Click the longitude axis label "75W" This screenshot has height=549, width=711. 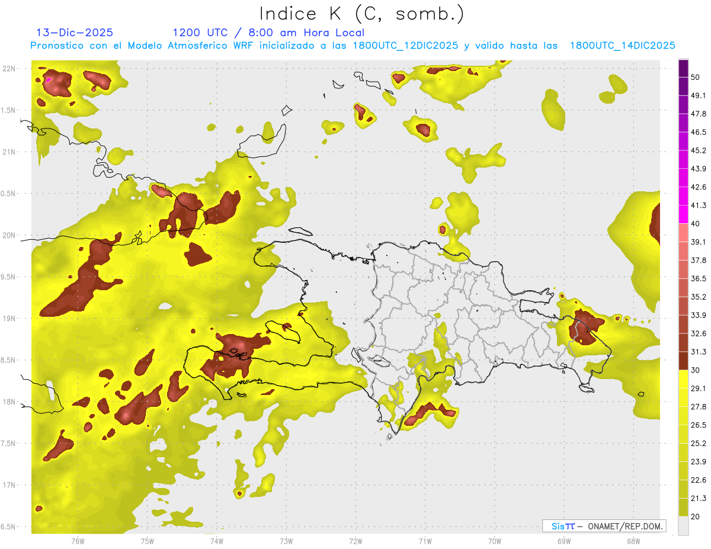(147, 541)
